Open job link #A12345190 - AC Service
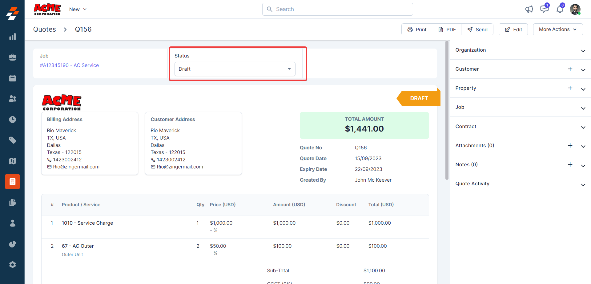591x284 pixels. (x=69, y=65)
